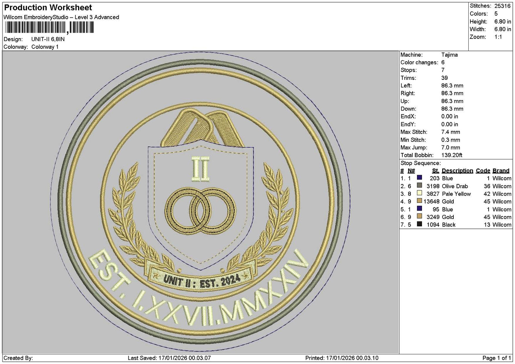Click the stitch count '3198'
Screen dimensions: 515x364
tap(433, 186)
